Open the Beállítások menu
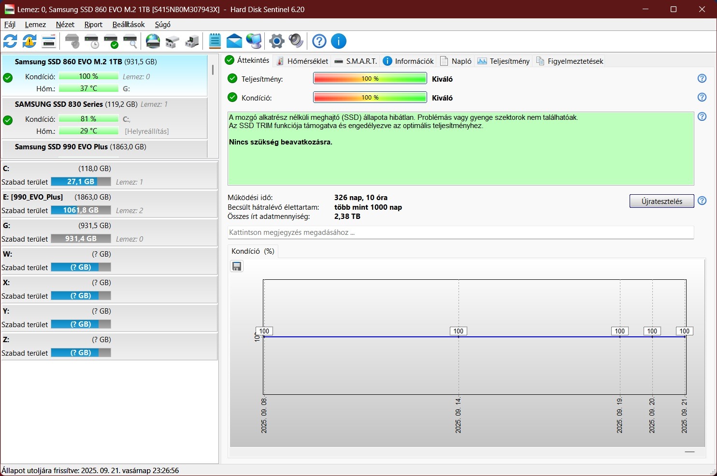717x476 pixels. click(x=129, y=25)
